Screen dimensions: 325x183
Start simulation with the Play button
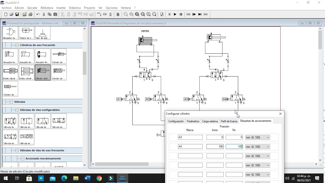(175, 14)
